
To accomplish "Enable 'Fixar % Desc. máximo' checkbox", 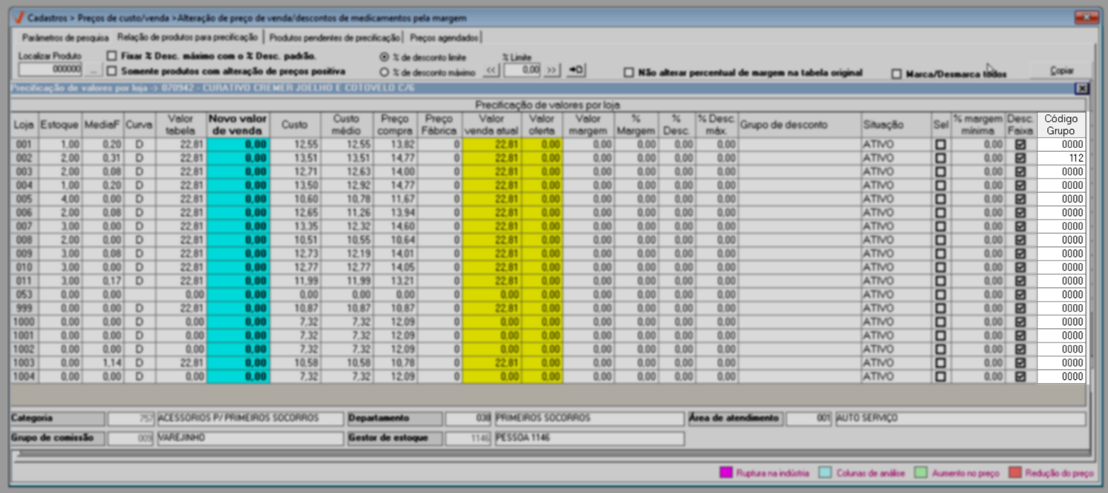I will 112,56.
